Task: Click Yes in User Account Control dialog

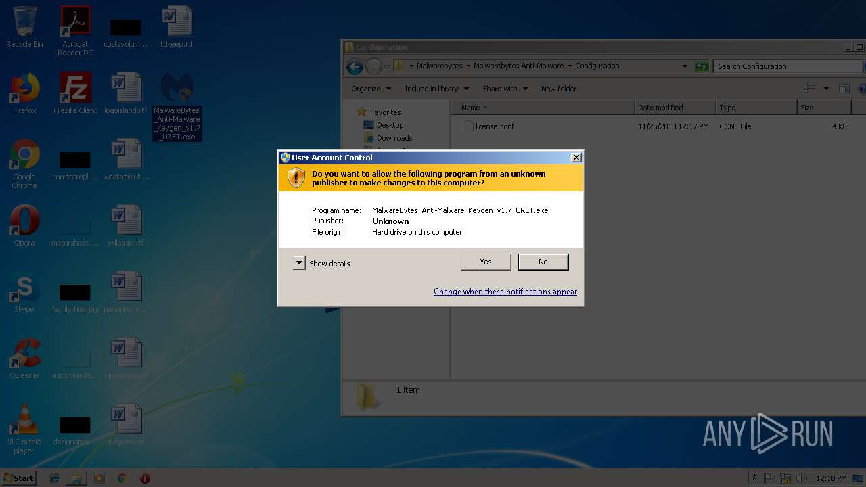Action: click(x=486, y=262)
